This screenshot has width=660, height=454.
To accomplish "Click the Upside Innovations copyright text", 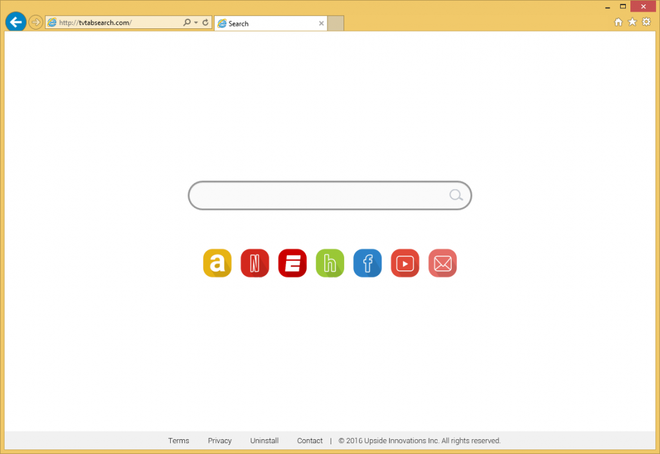I will [x=420, y=440].
